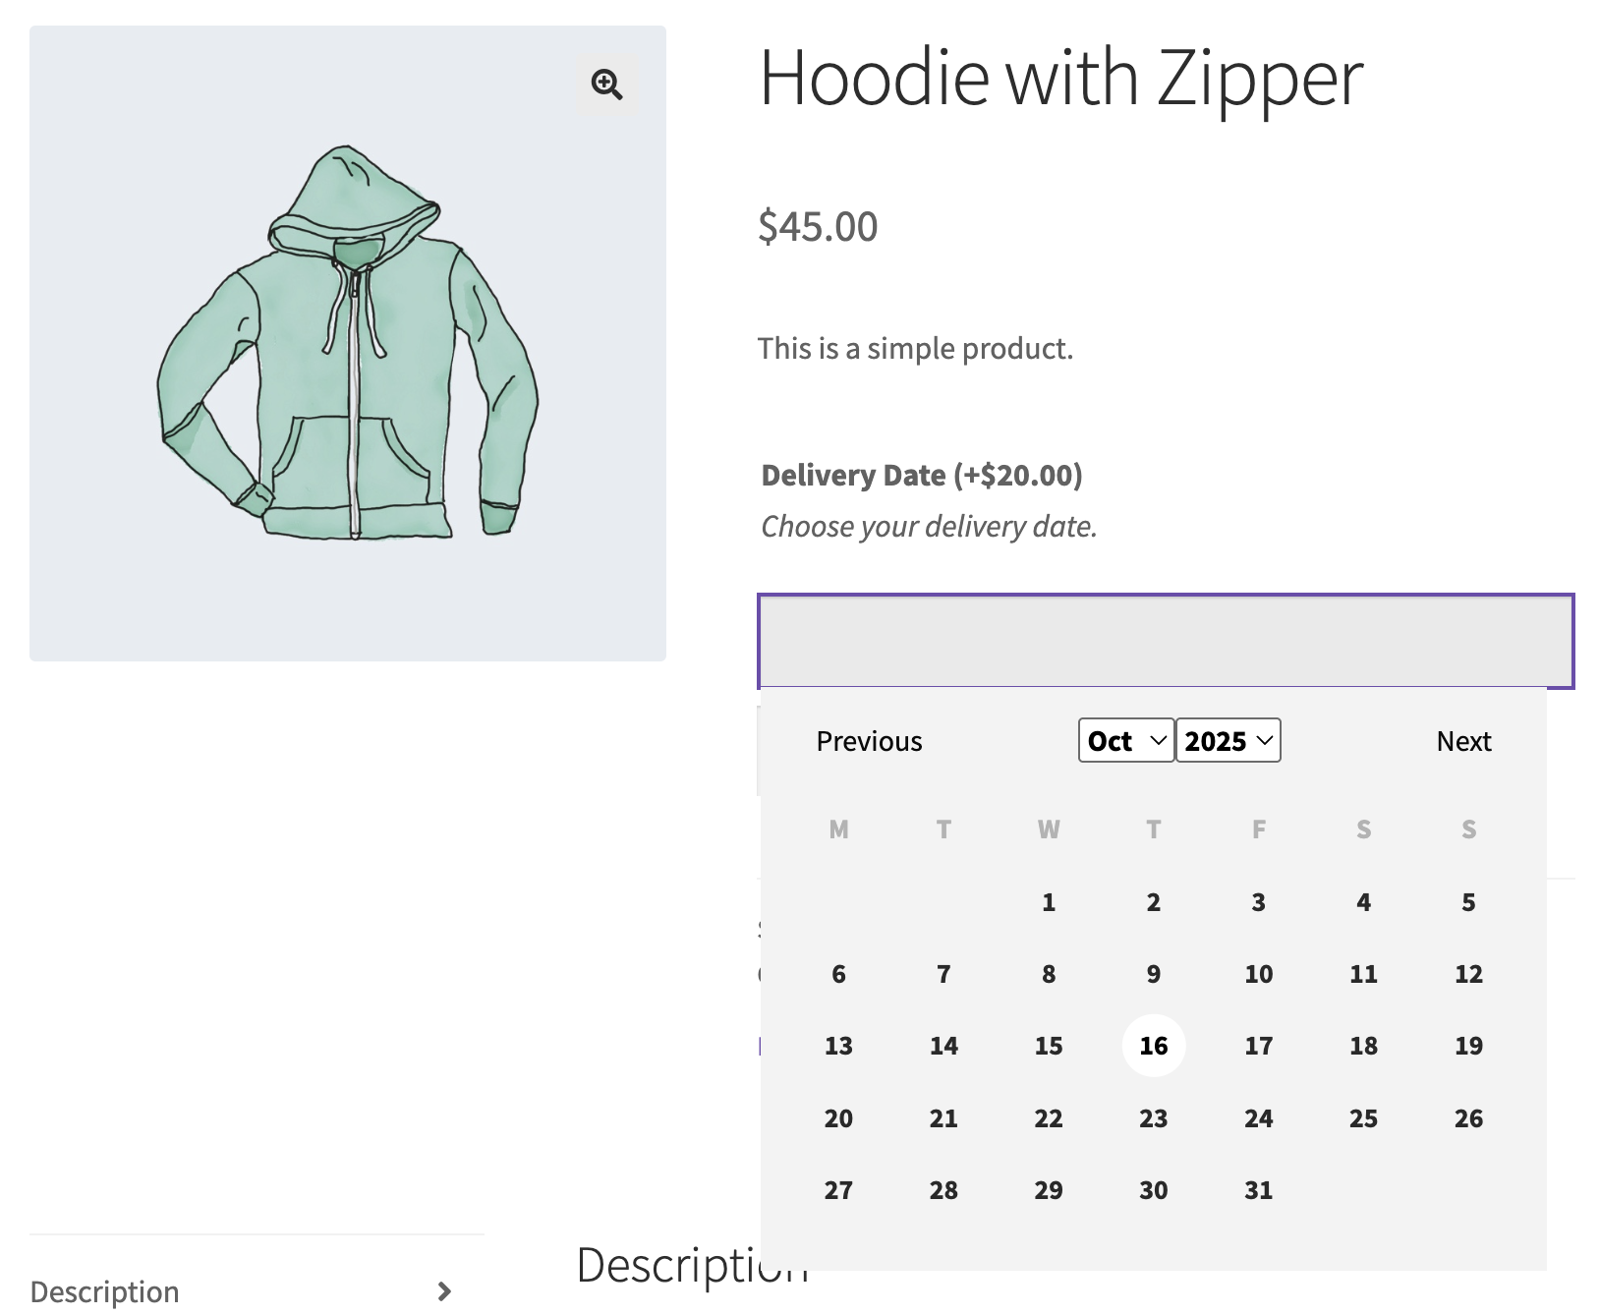Click the chevron arrow beside Description

(x=444, y=1290)
